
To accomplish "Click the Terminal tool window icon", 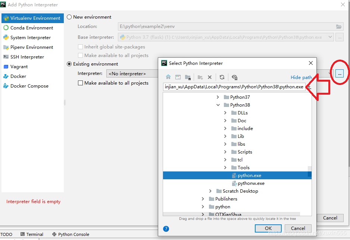I will 22,234.
